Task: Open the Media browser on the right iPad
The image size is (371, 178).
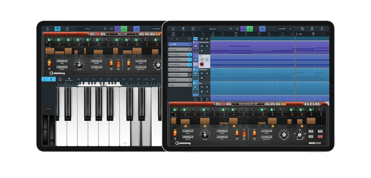Action: point(173,29)
